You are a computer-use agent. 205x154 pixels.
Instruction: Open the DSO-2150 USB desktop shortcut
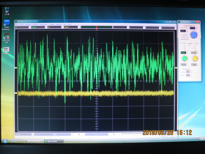click(x=7, y=35)
